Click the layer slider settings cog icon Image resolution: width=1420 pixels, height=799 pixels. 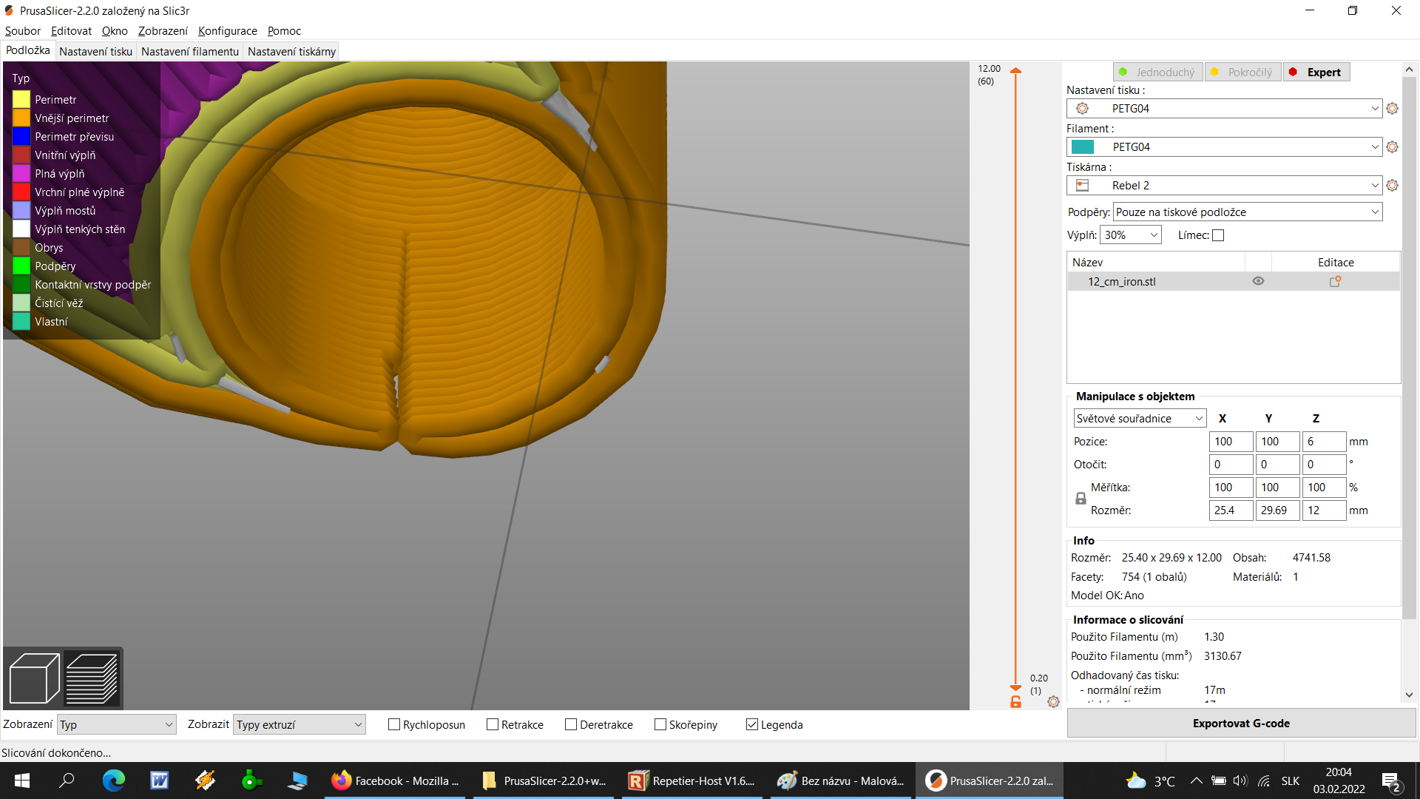click(x=1053, y=701)
